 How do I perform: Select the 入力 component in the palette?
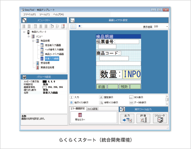click(x=75, y=97)
